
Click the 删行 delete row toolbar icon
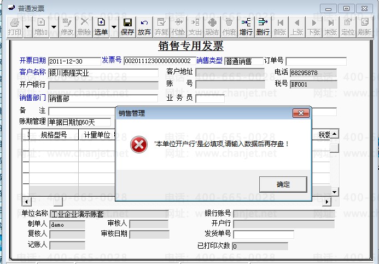263,27
